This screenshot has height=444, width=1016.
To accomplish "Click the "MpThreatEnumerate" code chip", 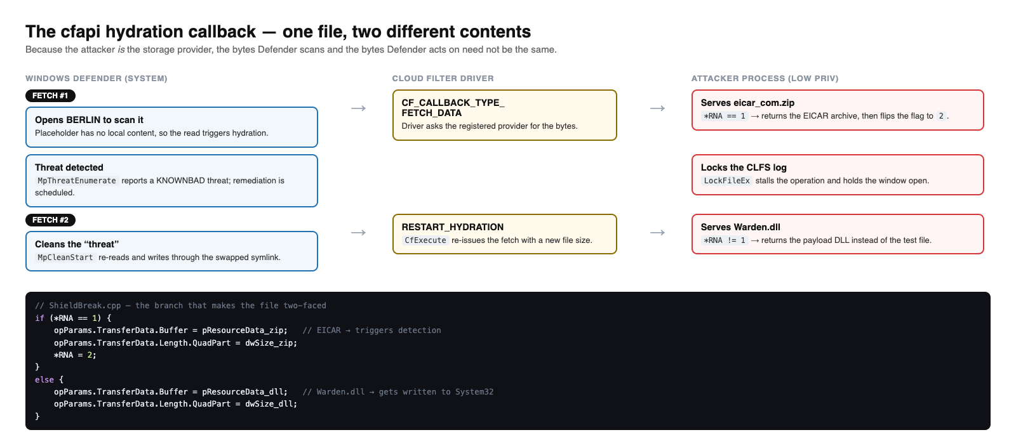I will coord(77,181).
